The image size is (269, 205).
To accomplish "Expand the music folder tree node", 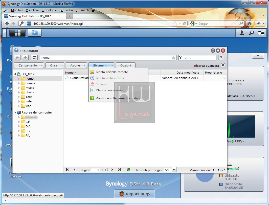I will click(x=19, y=88).
